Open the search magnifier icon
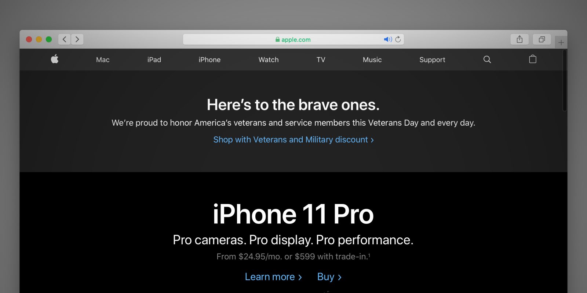Image resolution: width=587 pixels, height=293 pixels. [487, 59]
